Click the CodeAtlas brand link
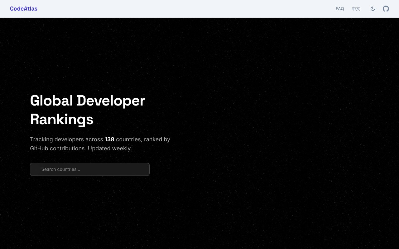Viewport: 399px width, 249px height. pyautogui.click(x=24, y=9)
